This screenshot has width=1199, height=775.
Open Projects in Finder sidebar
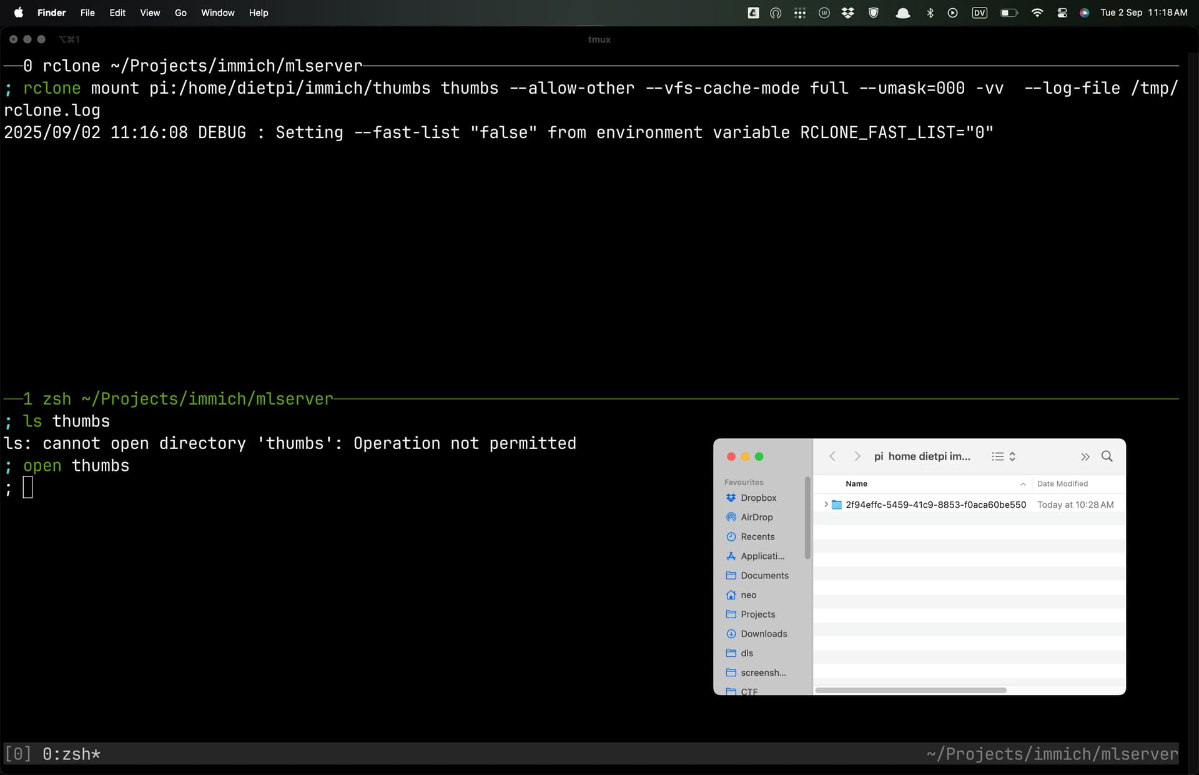[x=757, y=614]
